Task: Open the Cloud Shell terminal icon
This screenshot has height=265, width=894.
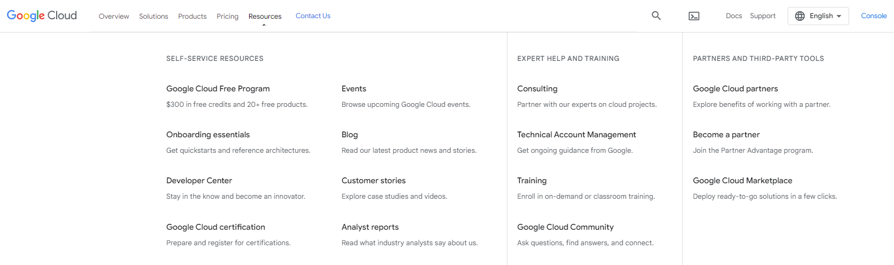Action: pos(694,16)
